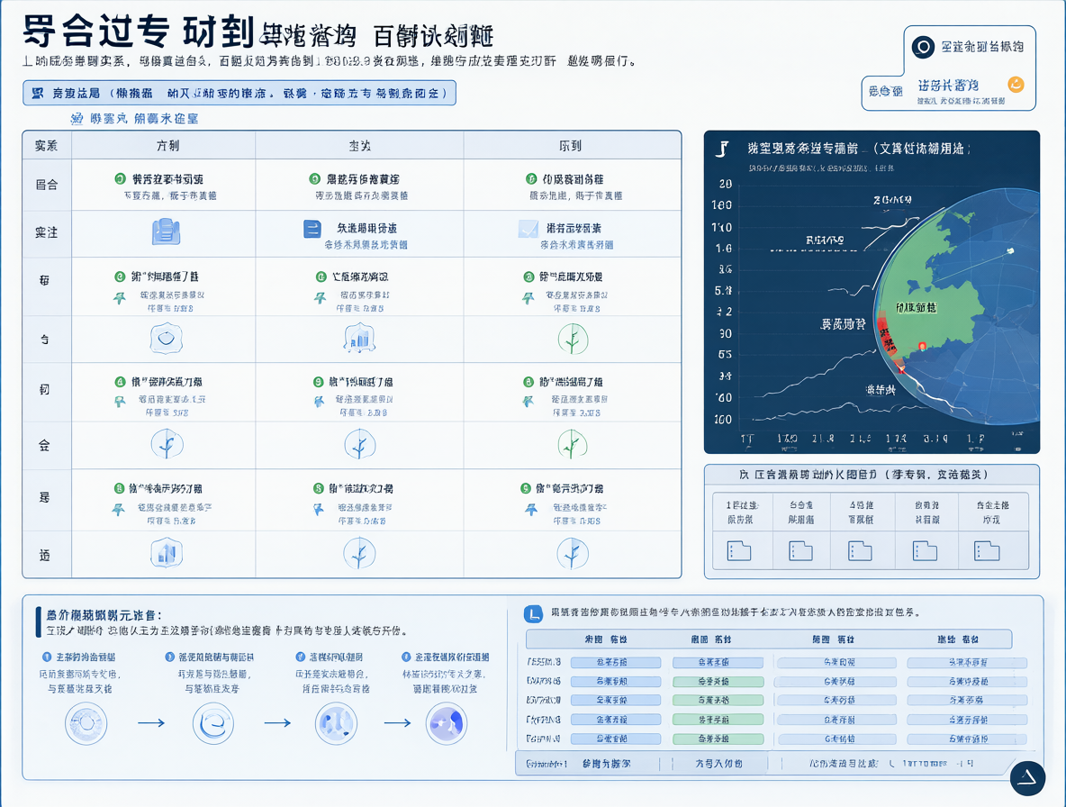Open the first folder icon in the folder row

tap(739, 550)
